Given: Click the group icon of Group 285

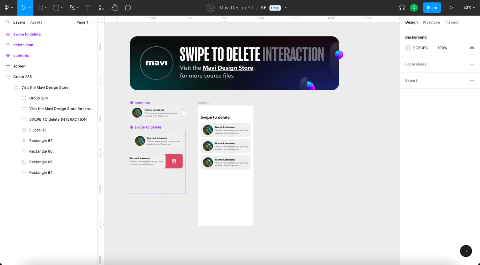Looking at the screenshot, I should tap(8, 77).
